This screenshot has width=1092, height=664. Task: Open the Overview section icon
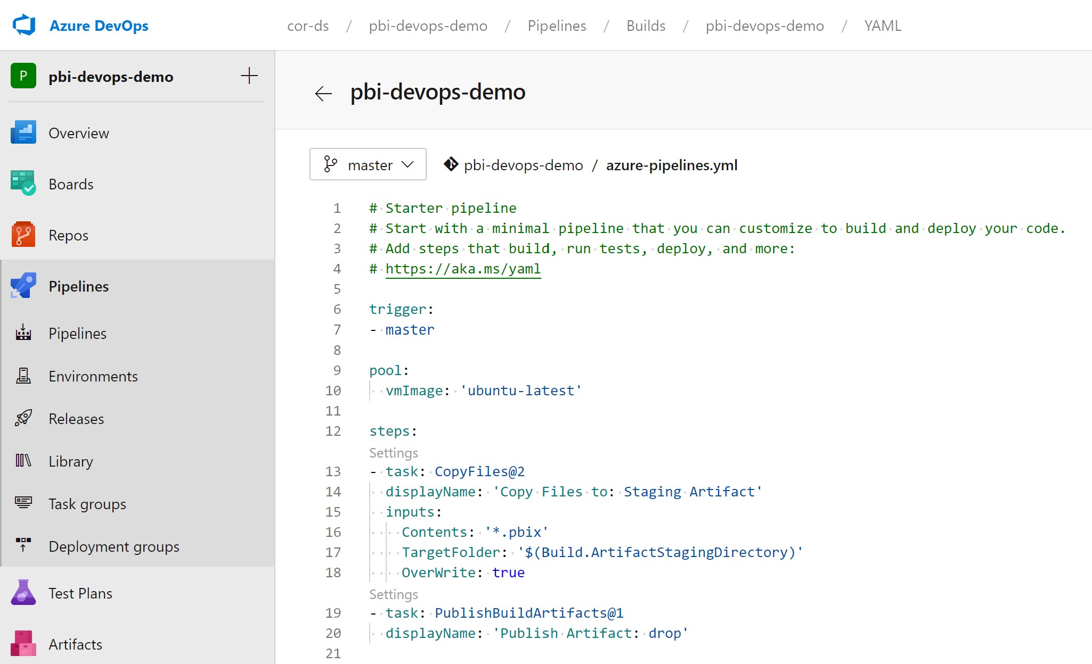23,133
